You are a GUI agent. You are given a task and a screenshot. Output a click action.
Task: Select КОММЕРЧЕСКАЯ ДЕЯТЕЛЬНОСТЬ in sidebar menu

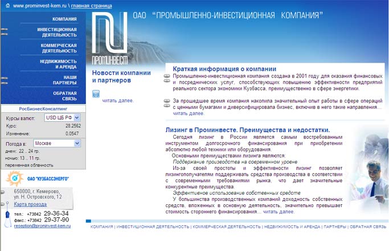(x=59, y=48)
